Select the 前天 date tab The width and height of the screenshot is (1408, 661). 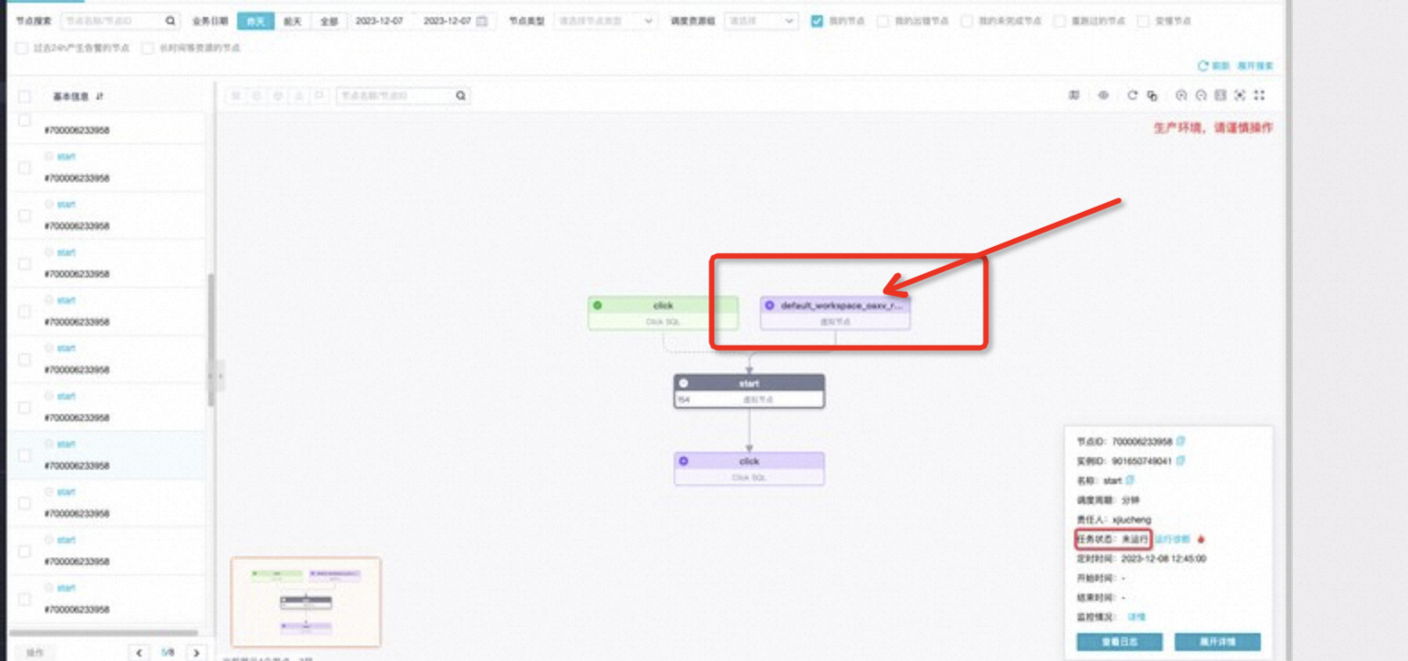click(293, 21)
